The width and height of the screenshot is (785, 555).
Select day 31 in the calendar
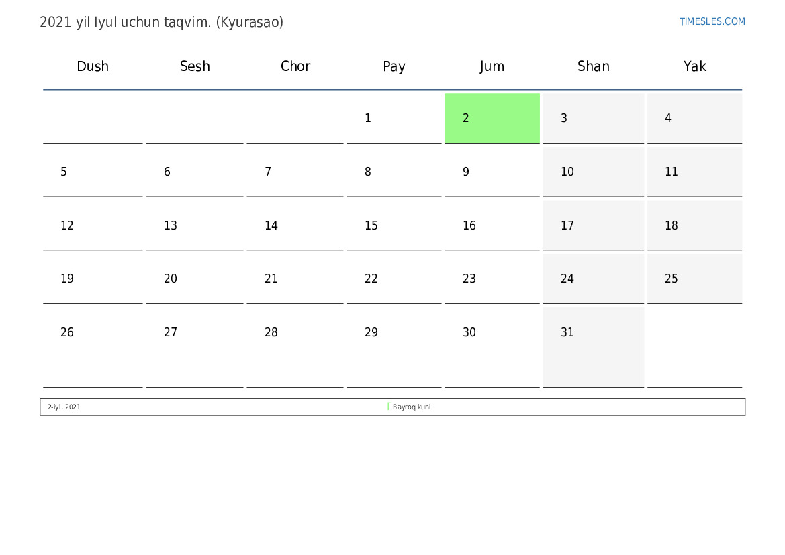click(593, 348)
